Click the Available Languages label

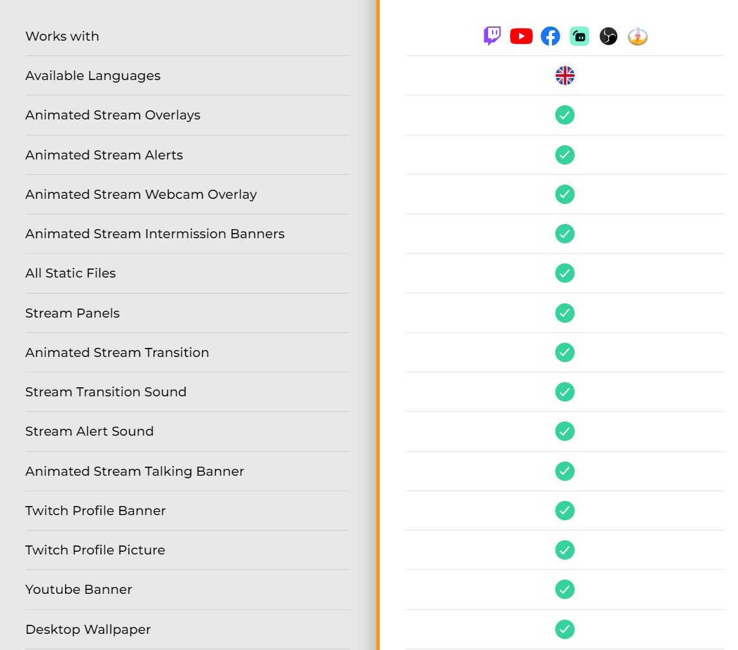pos(93,76)
